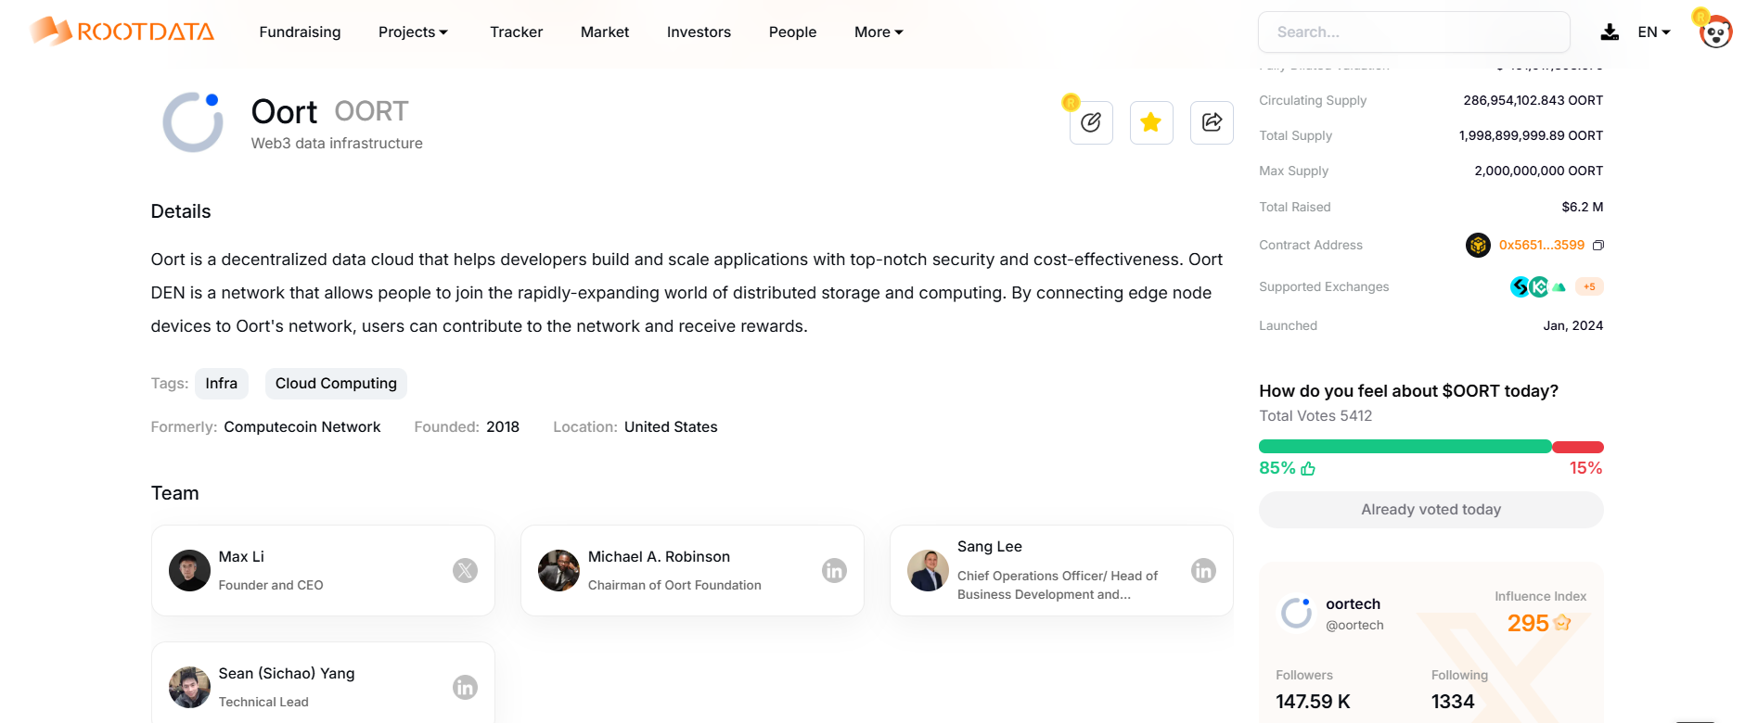The width and height of the screenshot is (1745, 723).
Task: Open the @oortech handle
Action: pos(1354,626)
